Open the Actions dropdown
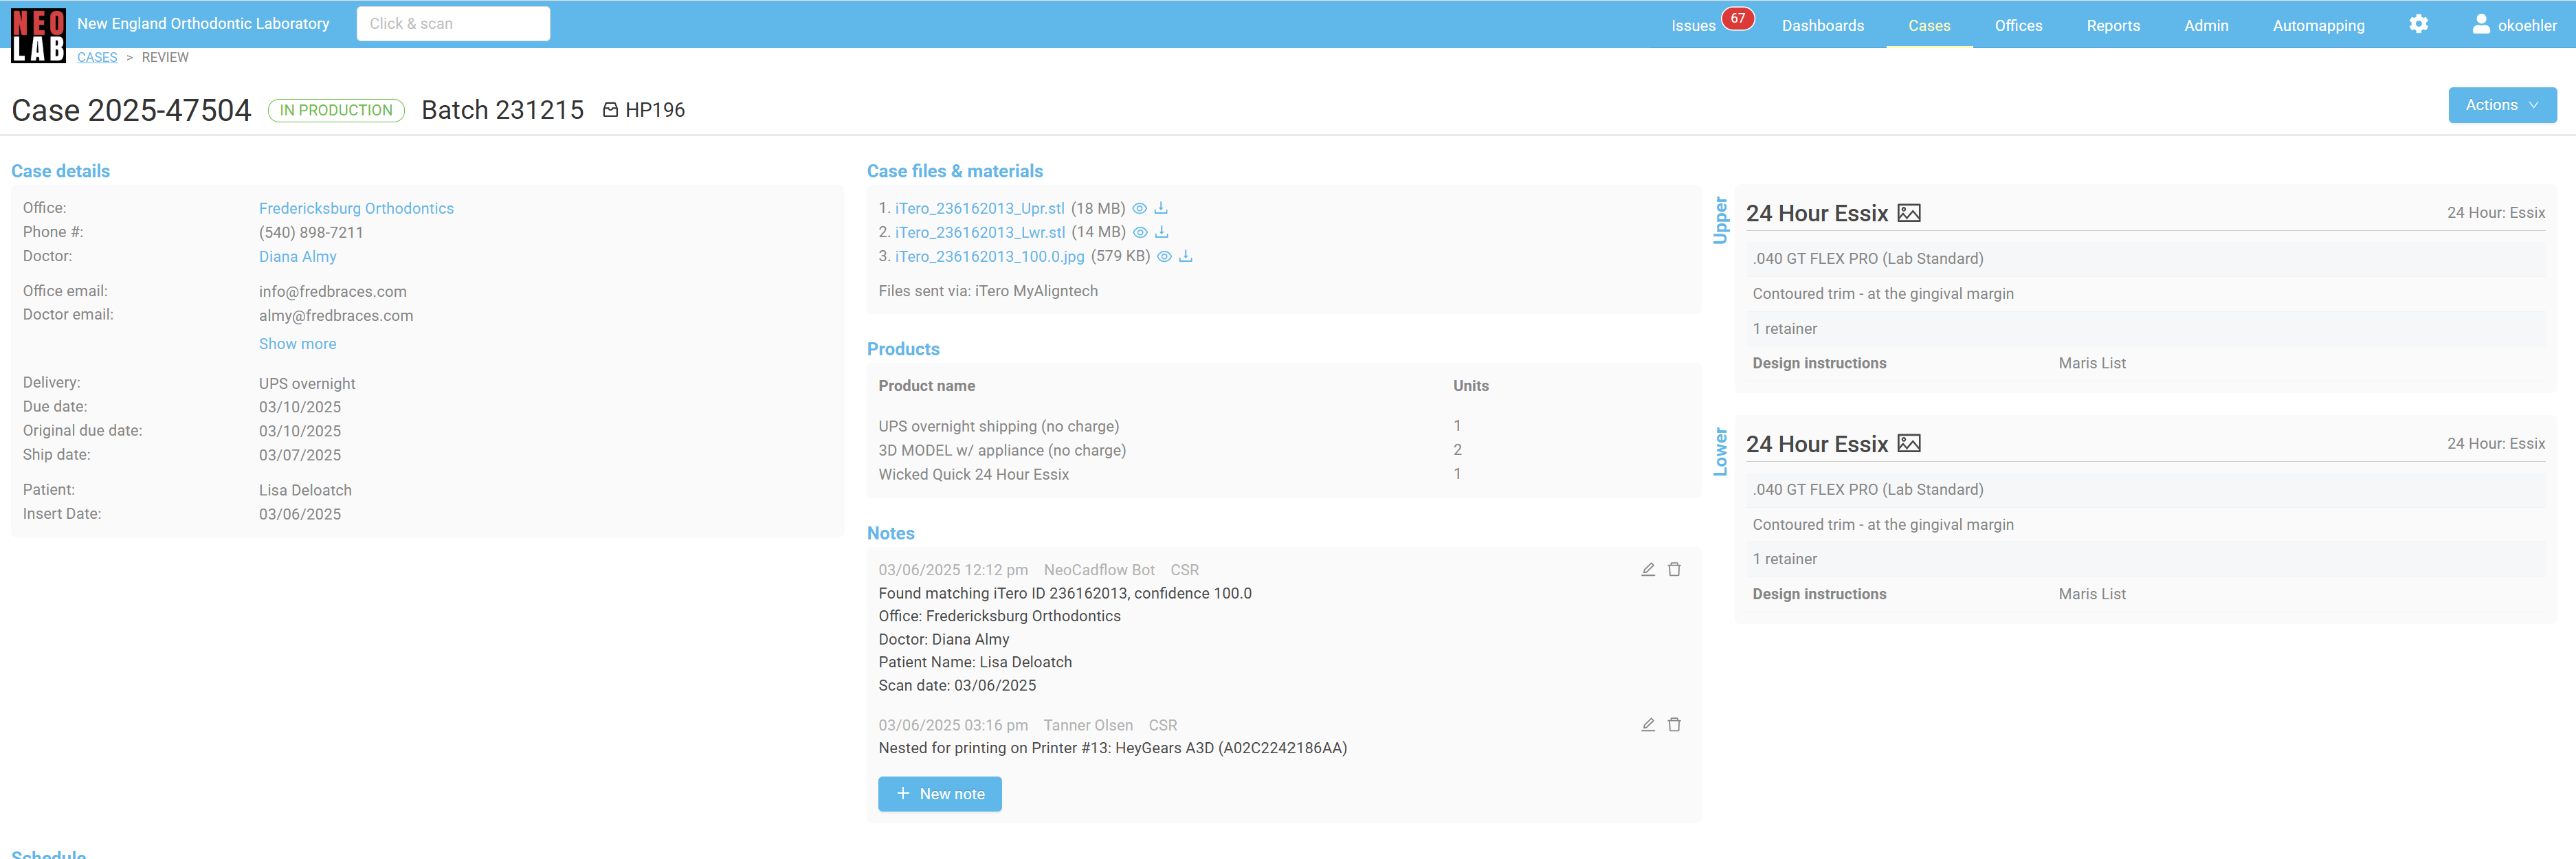 (x=2502, y=105)
